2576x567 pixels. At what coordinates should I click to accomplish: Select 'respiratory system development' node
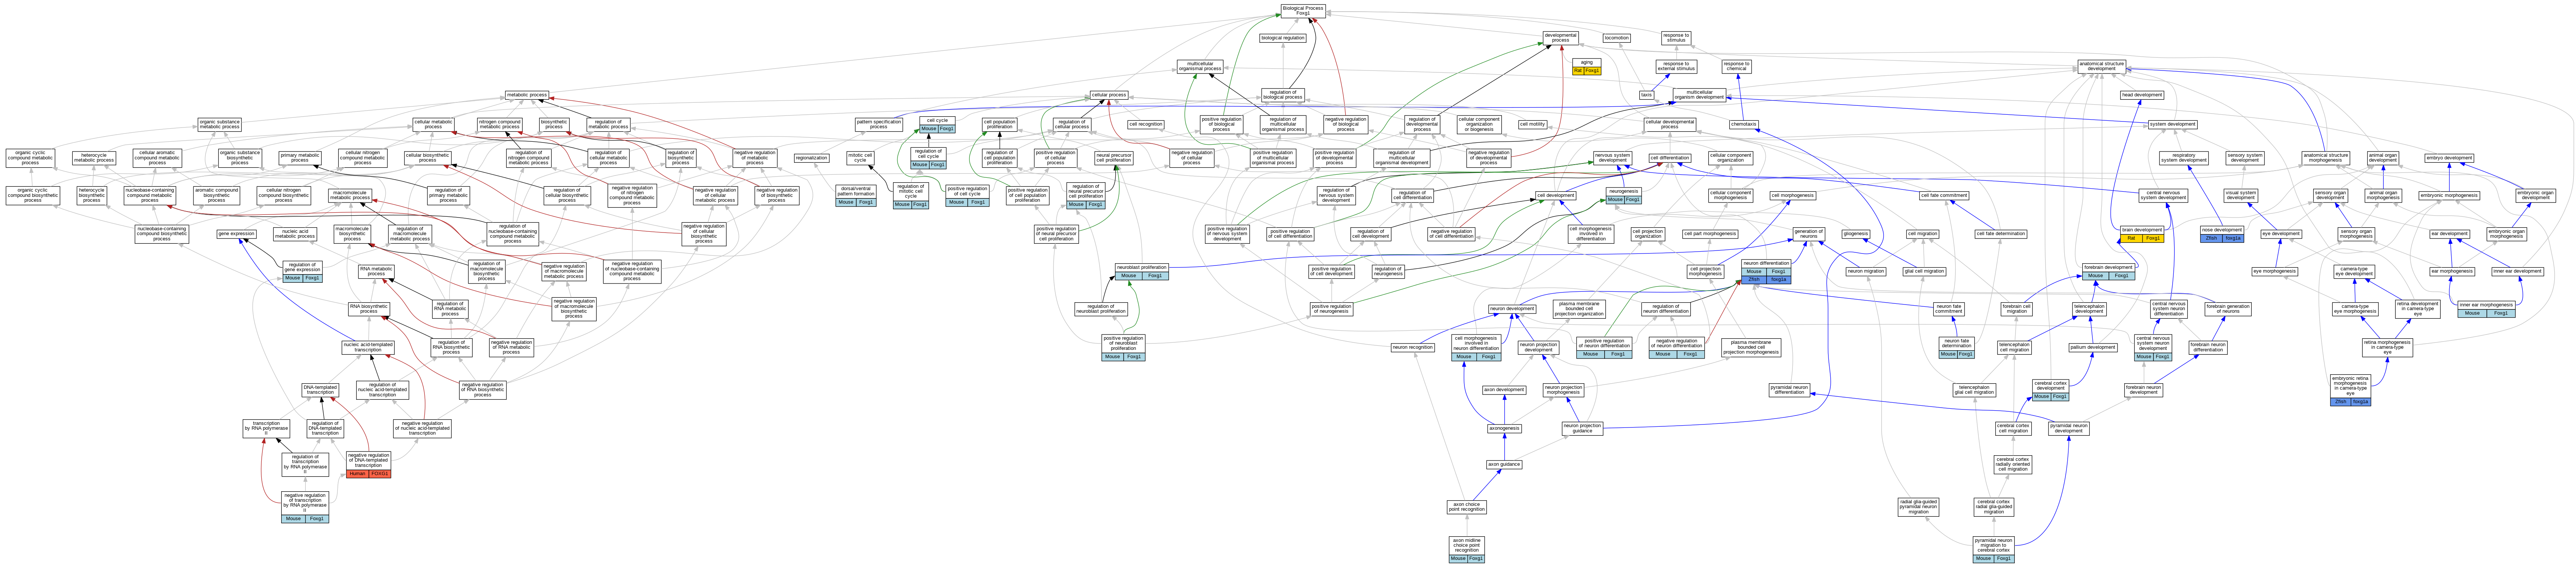[x=2184, y=157]
